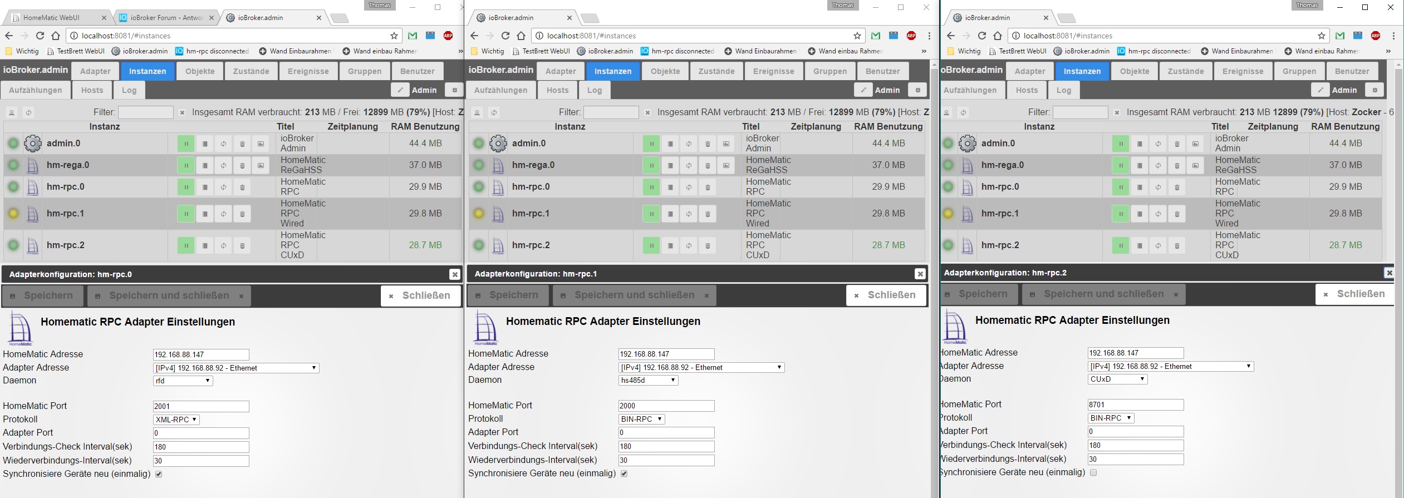Switch to Ereignisse tab in right window
The height and width of the screenshot is (498, 1404).
point(1243,71)
